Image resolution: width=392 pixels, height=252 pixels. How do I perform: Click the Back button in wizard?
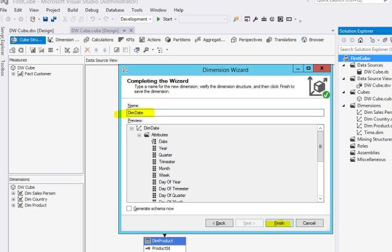(x=219, y=223)
